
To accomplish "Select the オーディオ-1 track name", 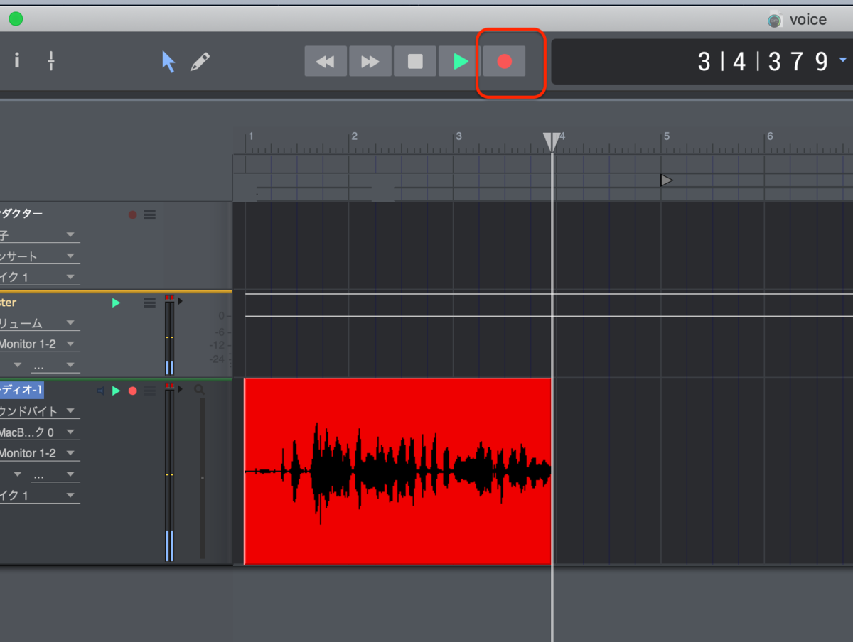I will click(x=22, y=390).
